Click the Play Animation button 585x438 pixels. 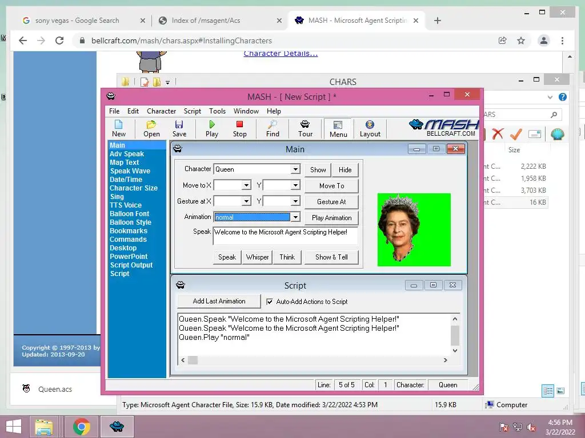click(x=332, y=218)
